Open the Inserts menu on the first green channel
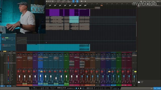The height and width of the screenshot is (90, 161). click(66, 56)
